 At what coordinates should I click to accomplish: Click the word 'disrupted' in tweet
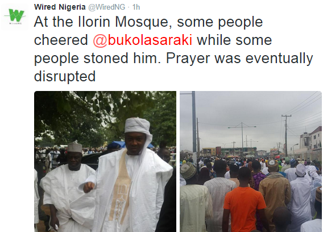[65, 76]
